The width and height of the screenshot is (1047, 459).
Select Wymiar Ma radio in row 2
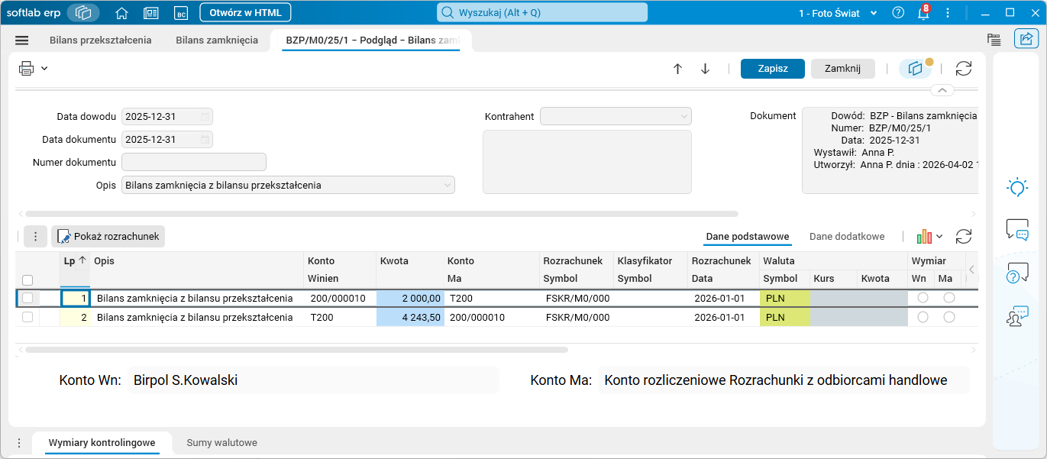pos(949,317)
